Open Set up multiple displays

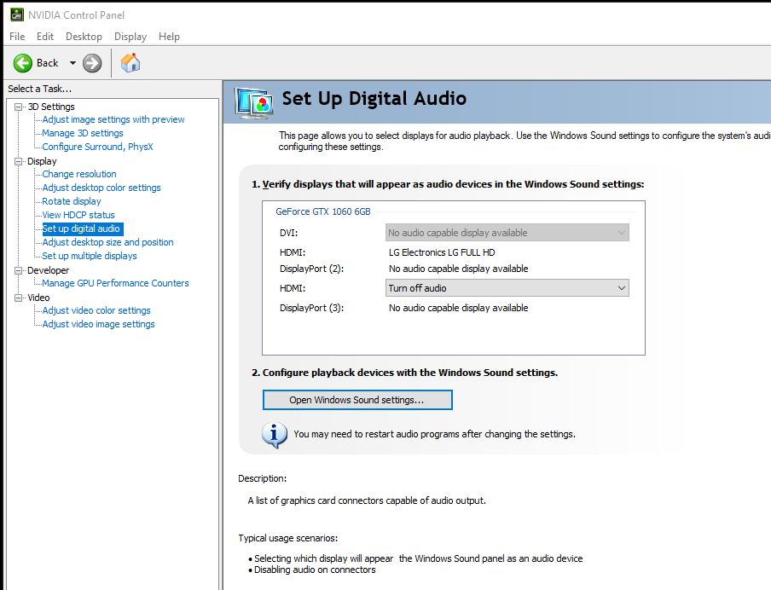pyautogui.click(x=90, y=256)
